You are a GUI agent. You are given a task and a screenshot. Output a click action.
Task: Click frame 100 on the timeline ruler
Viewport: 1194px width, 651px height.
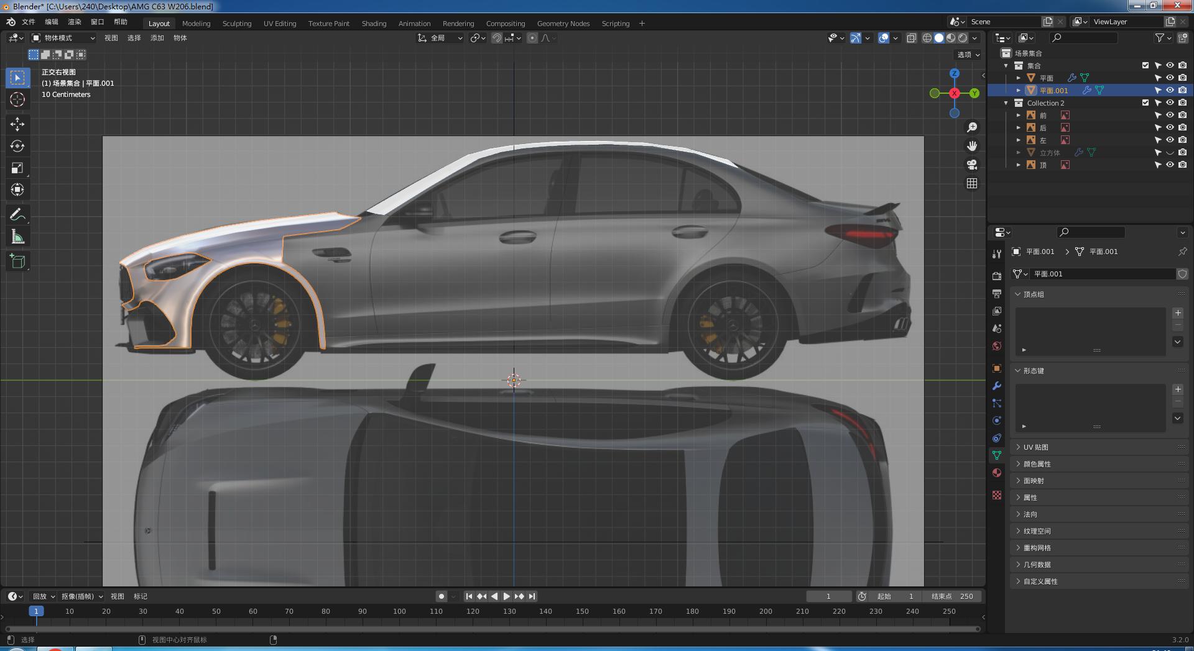[x=399, y=611]
